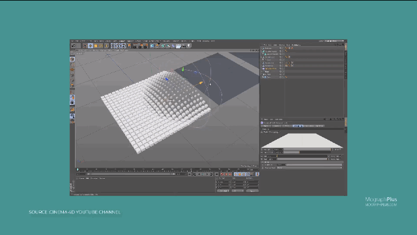Click the Apply button in coordinates manager

[252, 191]
